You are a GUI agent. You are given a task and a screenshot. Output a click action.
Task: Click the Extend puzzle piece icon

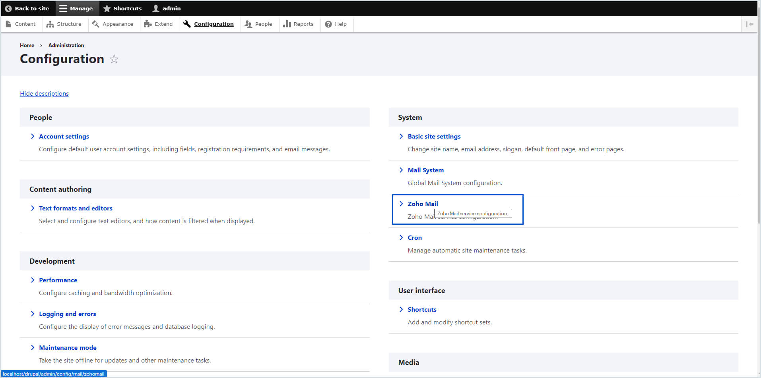(148, 24)
